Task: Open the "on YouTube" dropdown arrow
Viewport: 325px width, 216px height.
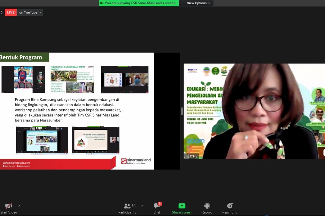Action: 41,12
